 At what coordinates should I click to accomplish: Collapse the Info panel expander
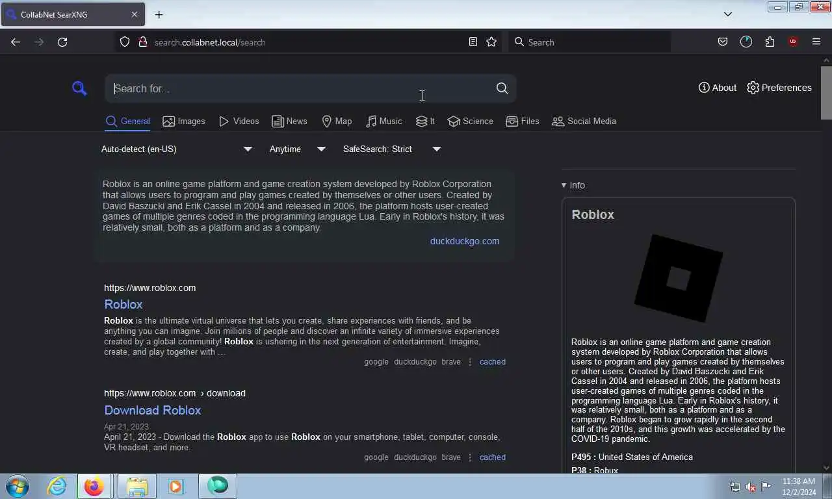[x=573, y=185]
